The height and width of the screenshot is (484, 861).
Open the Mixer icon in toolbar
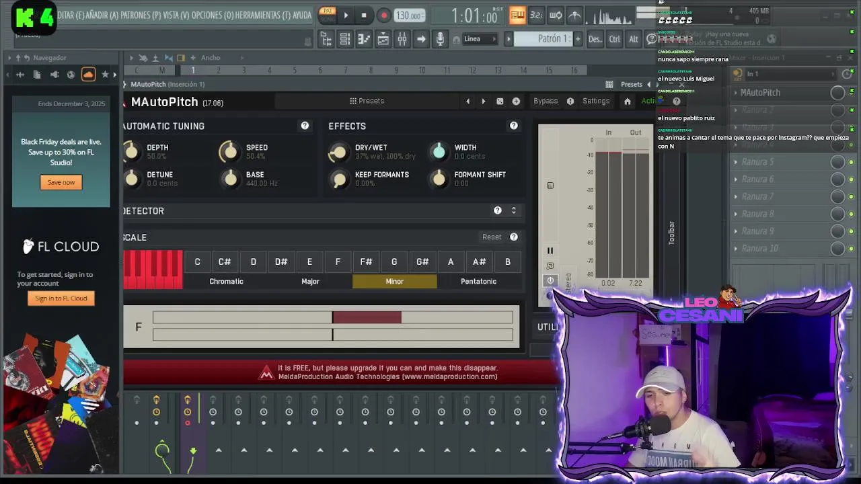click(x=402, y=39)
